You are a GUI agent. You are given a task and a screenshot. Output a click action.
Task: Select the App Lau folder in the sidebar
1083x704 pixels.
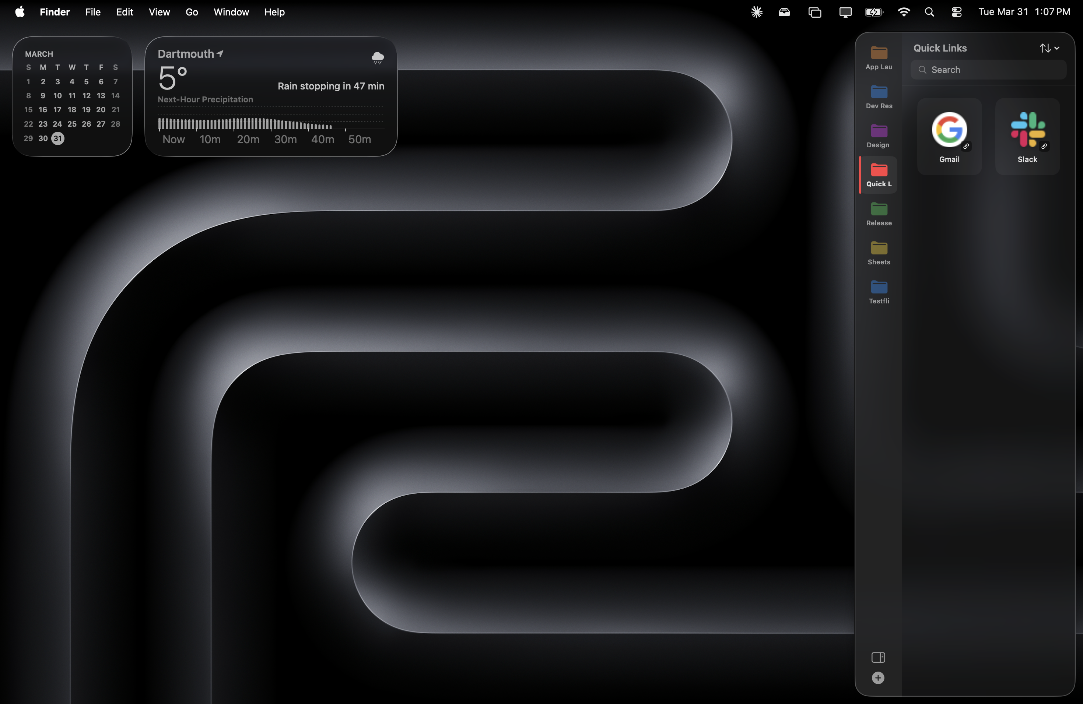878,56
